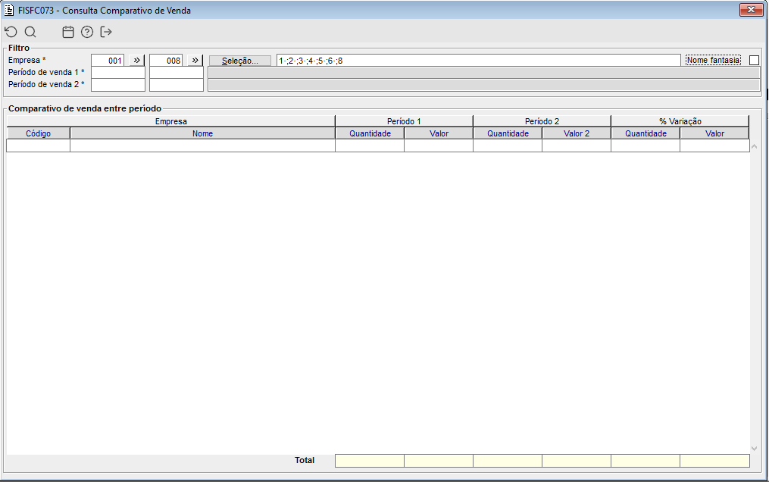Close the FISFC073 window
Viewport: 769px width, 482px height.
coord(751,10)
